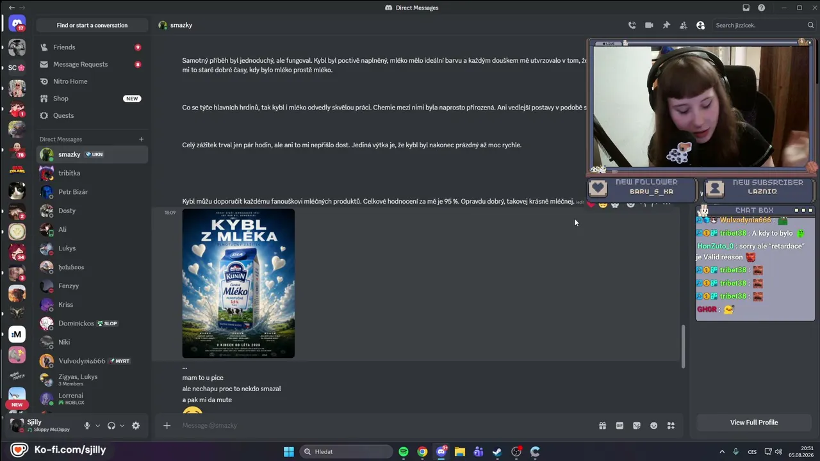
Task: Open the GIF picker
Action: pyautogui.click(x=619, y=425)
